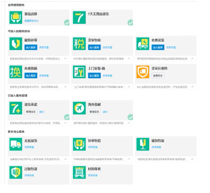Click 加入服务 button for 上门安装-新
Screen dimensions: 210x193
tap(94, 76)
